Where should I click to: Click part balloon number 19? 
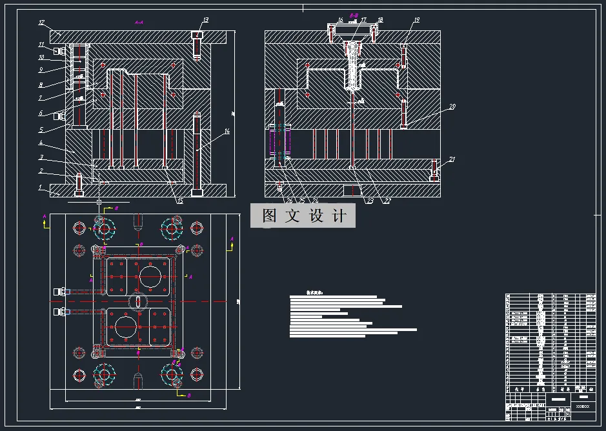417,20
